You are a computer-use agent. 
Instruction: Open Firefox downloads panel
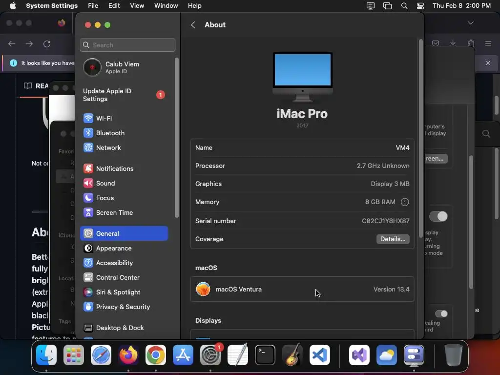click(453, 43)
